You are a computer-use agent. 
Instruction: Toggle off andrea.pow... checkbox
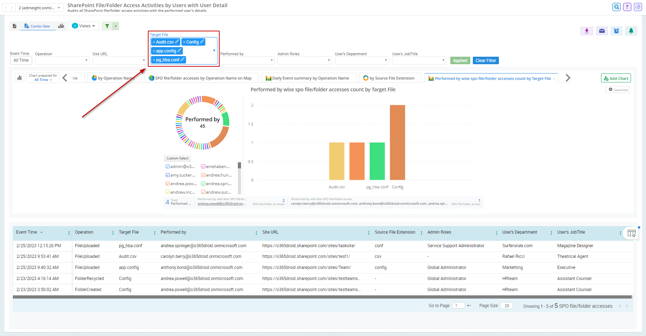[167, 183]
